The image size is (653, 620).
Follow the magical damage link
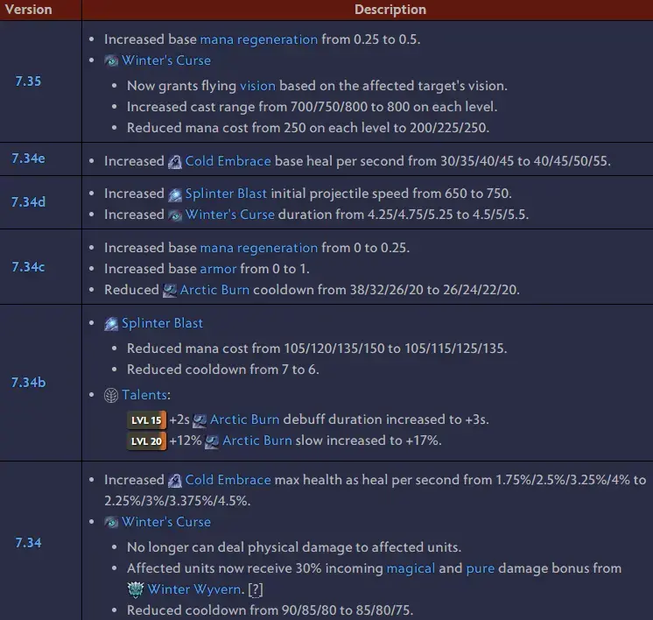coord(411,568)
